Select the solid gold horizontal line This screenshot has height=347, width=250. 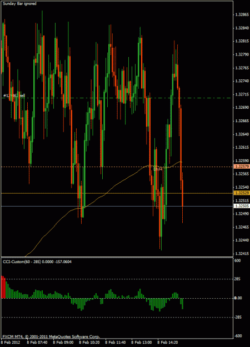pos(117,193)
